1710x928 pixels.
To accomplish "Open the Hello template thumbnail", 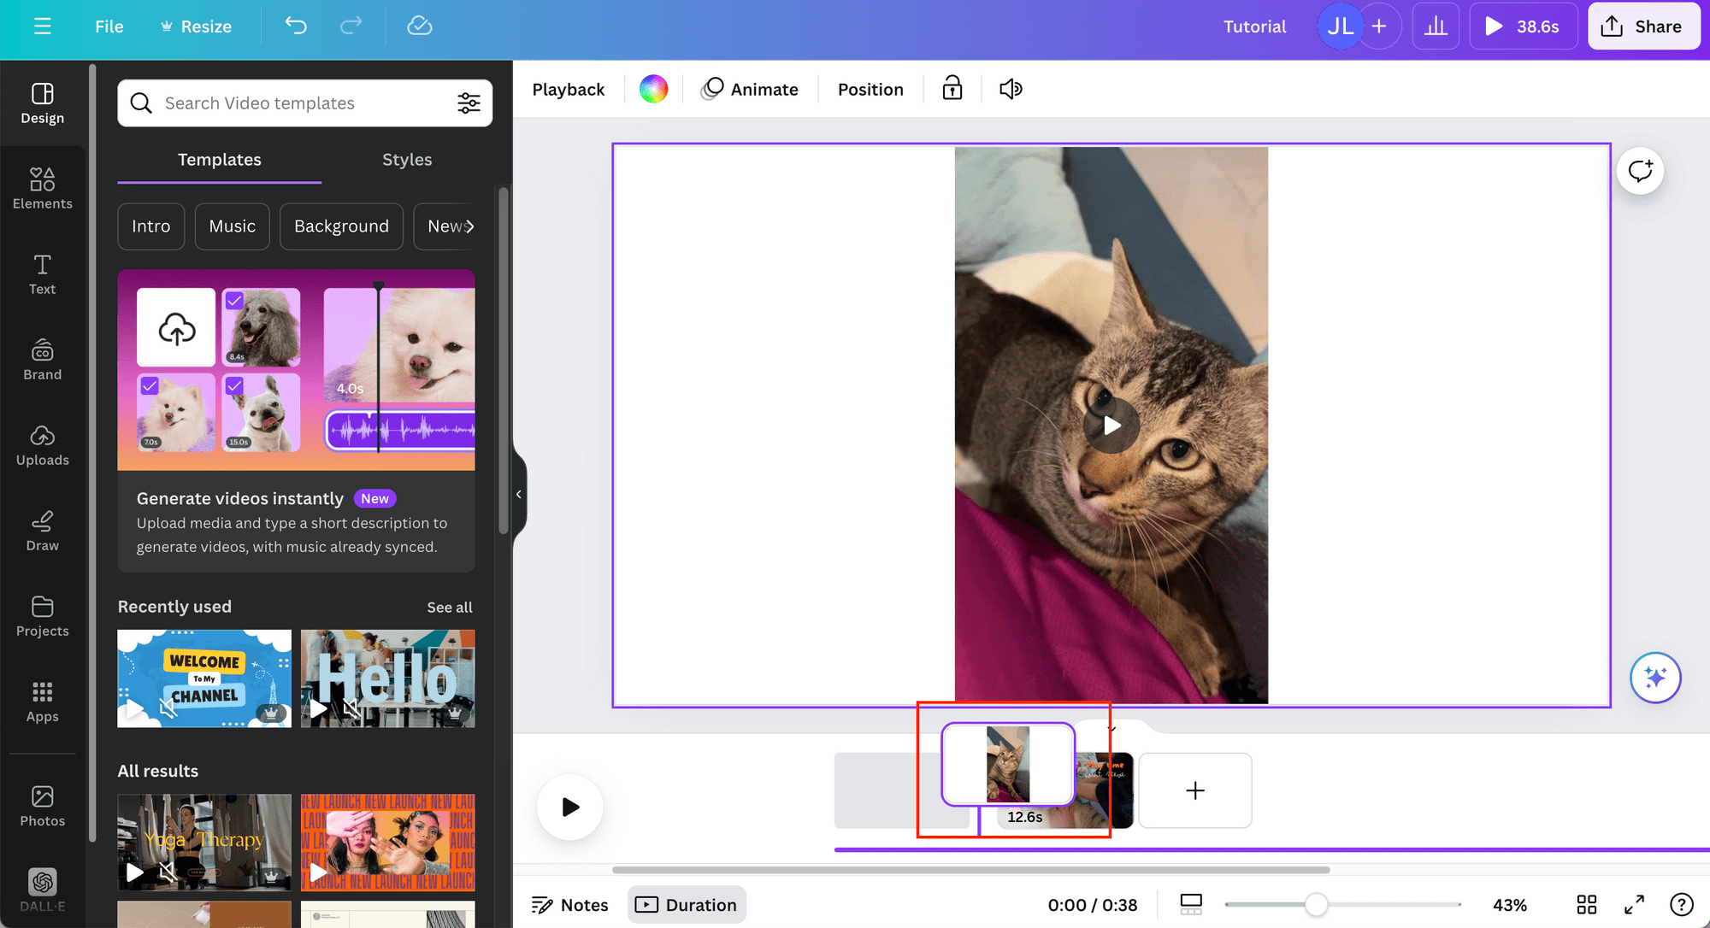I will tap(388, 678).
